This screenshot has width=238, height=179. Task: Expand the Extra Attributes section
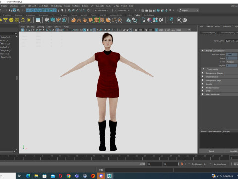tap(203, 94)
